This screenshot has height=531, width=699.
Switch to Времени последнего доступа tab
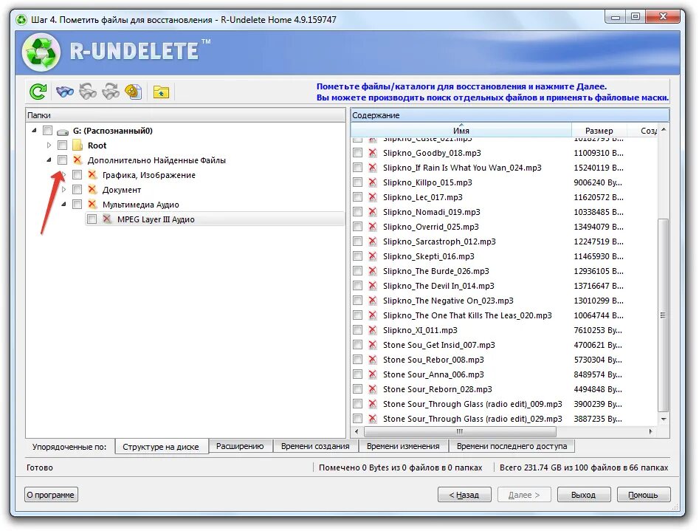[x=512, y=446]
